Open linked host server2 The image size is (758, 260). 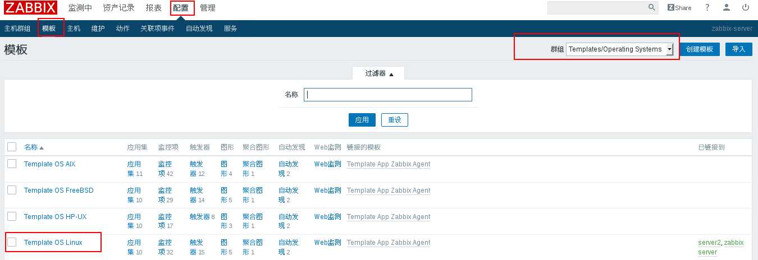[709, 243]
